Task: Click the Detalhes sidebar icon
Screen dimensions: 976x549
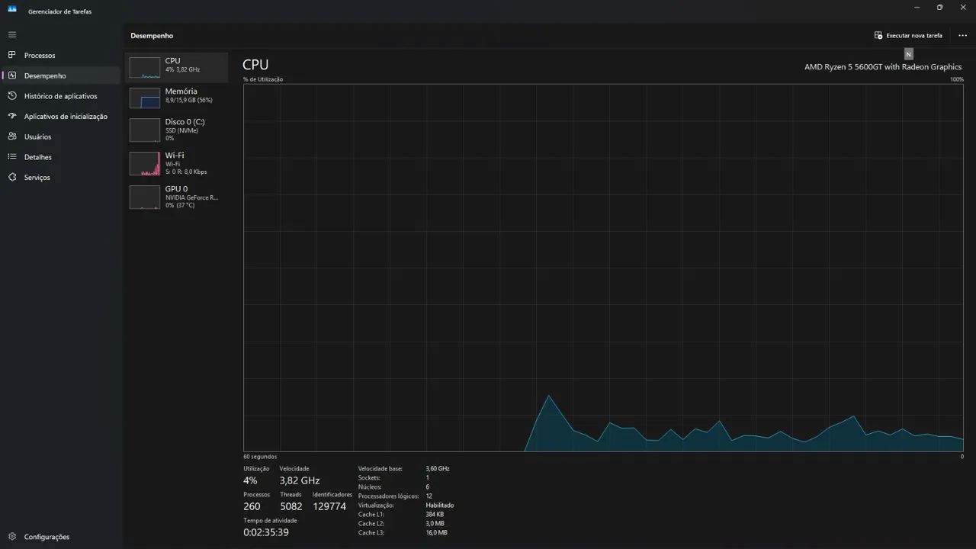Action: tap(12, 157)
